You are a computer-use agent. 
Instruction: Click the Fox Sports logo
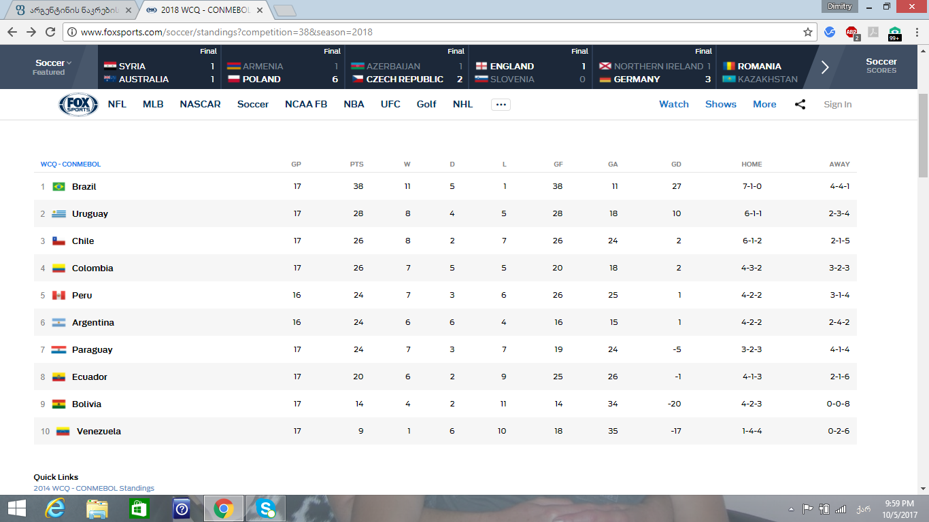79,104
